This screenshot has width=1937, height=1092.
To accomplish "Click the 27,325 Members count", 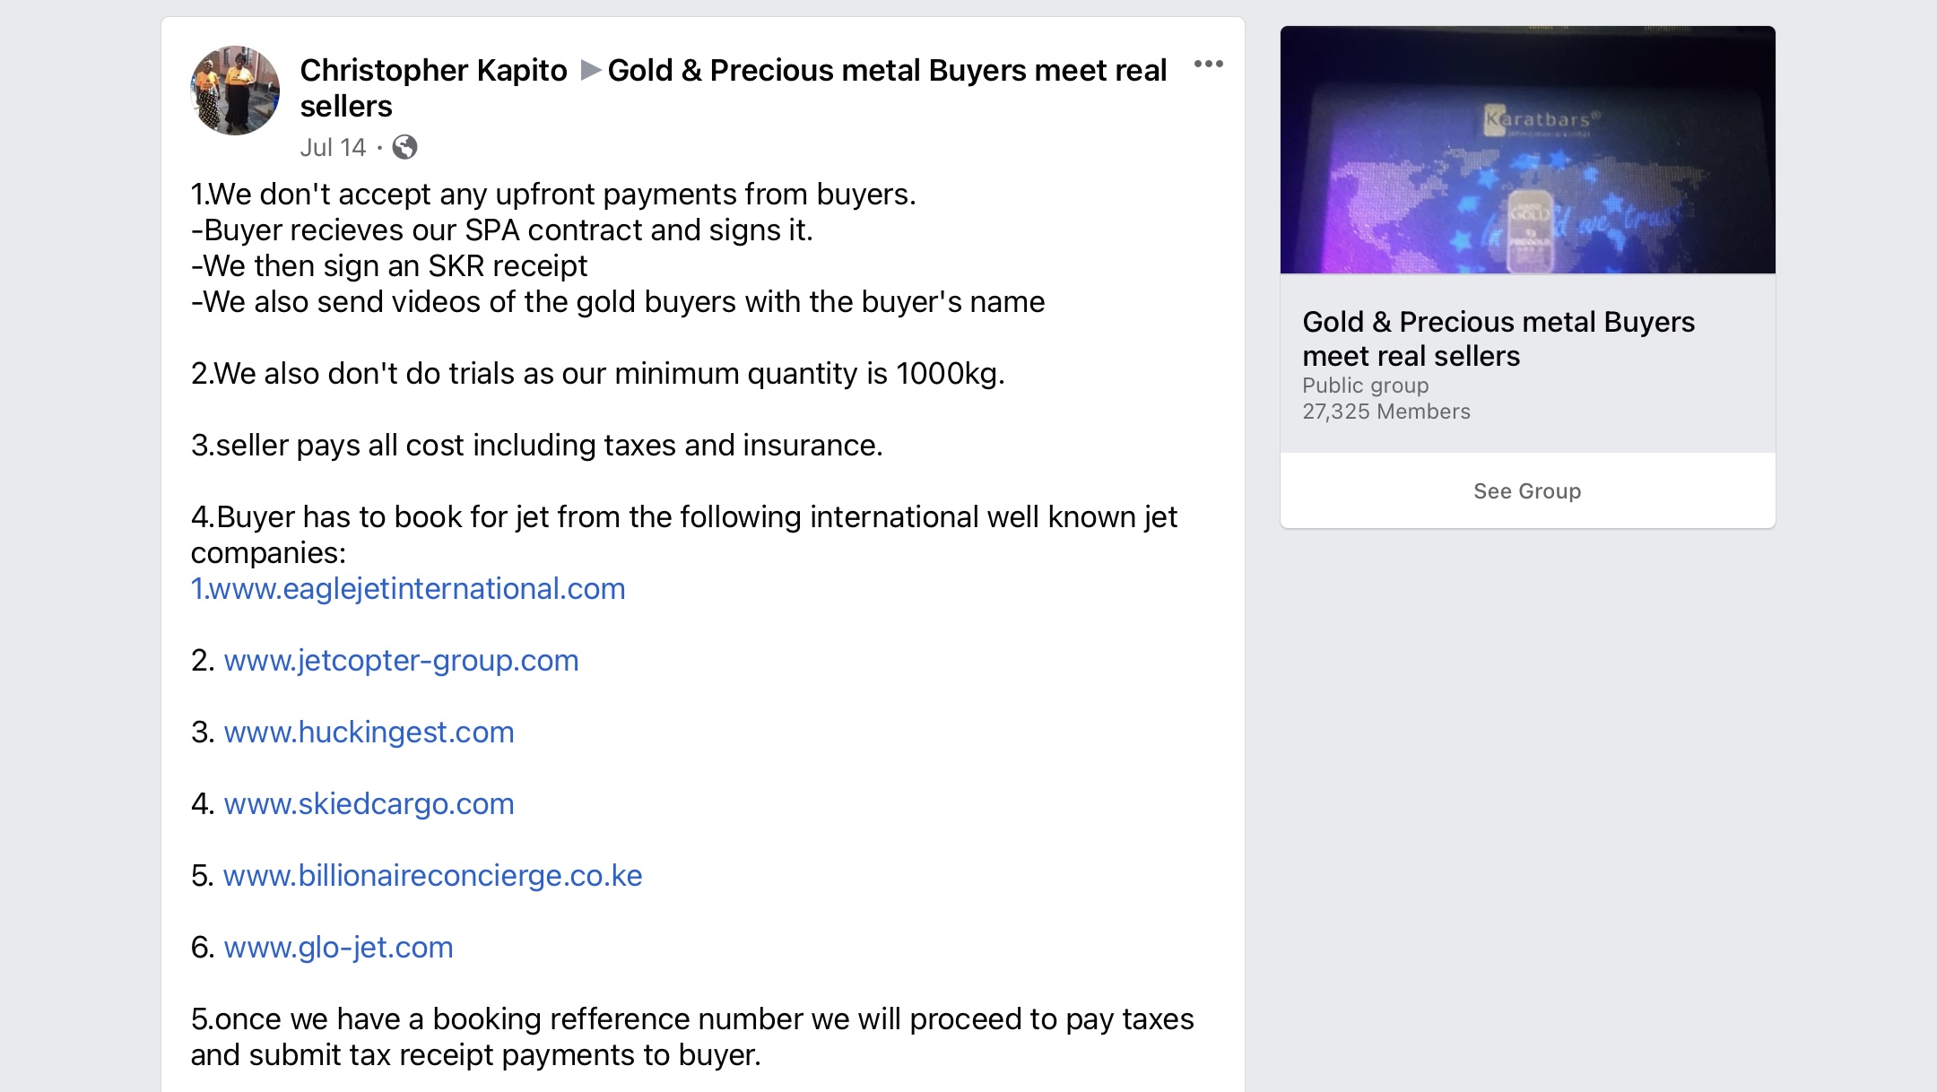I will 1386,412.
